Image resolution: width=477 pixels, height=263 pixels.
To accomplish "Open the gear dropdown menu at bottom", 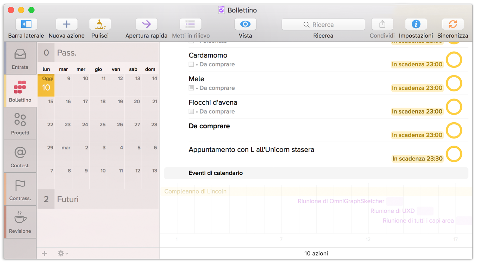I will pyautogui.click(x=62, y=253).
